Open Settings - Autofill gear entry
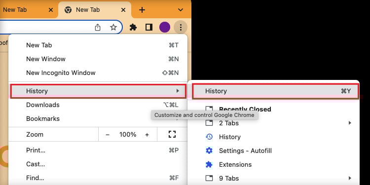Image resolution: width=370 pixels, height=185 pixels. (x=238, y=150)
